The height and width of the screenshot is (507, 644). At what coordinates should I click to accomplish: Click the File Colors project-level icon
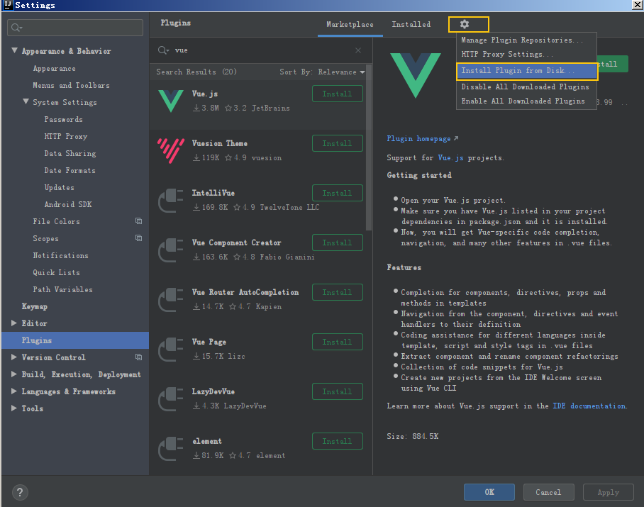[139, 221]
